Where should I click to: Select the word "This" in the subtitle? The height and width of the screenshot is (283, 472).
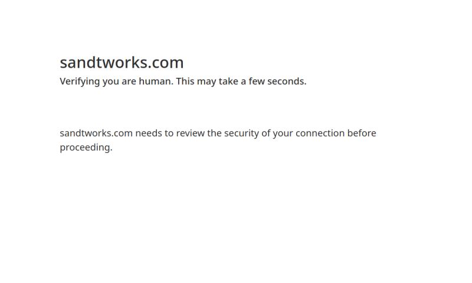click(185, 81)
